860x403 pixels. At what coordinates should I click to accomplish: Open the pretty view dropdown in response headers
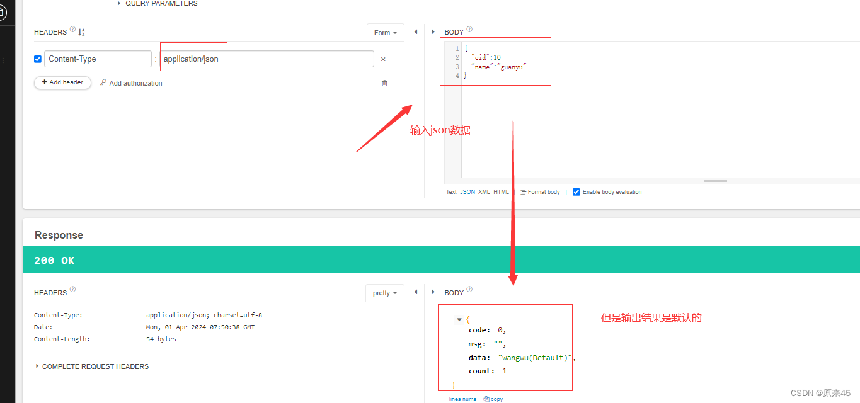tap(385, 293)
